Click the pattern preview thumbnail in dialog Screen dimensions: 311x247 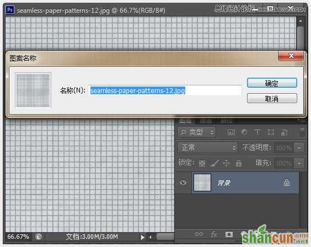(33, 90)
